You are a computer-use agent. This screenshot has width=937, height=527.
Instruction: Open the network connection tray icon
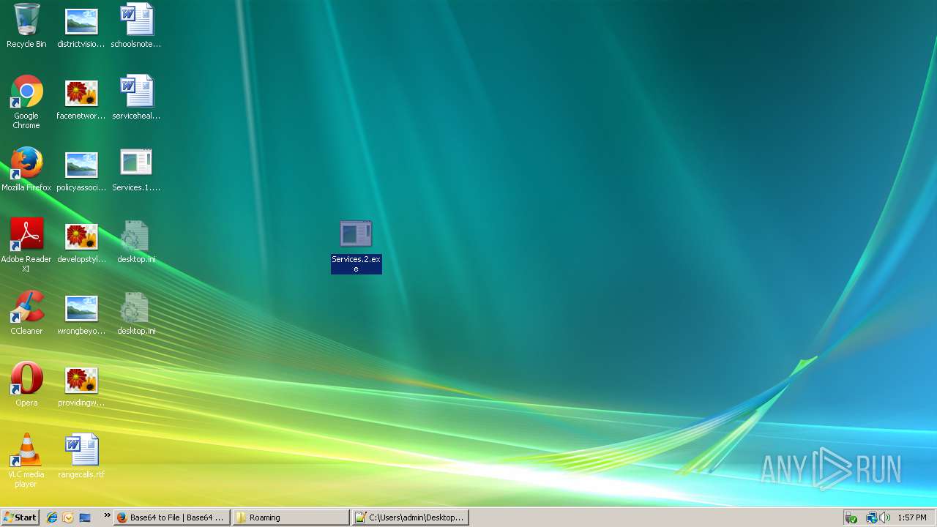[x=871, y=517]
